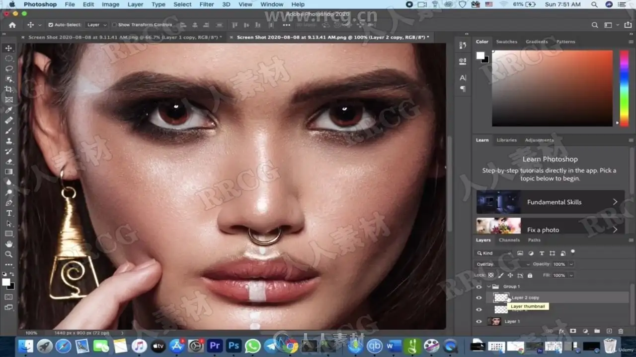Add a layer mask
The width and height of the screenshot is (636, 357).
click(x=573, y=331)
